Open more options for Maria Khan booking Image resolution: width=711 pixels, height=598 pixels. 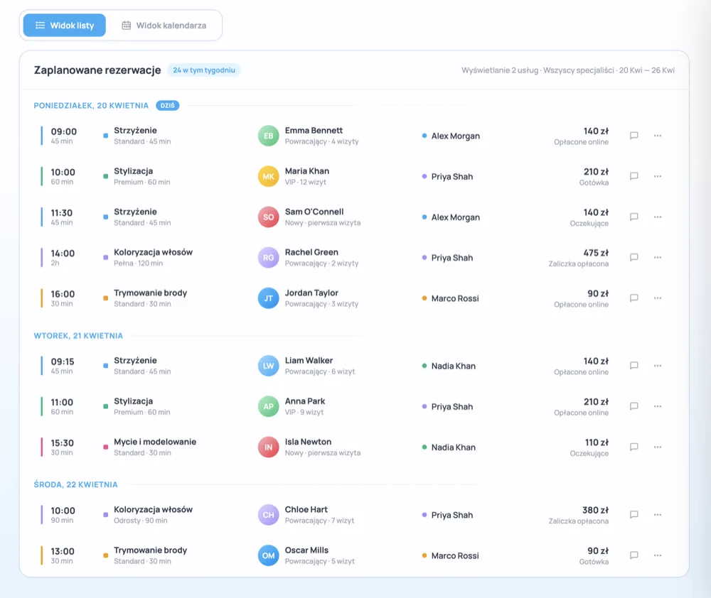tap(658, 176)
